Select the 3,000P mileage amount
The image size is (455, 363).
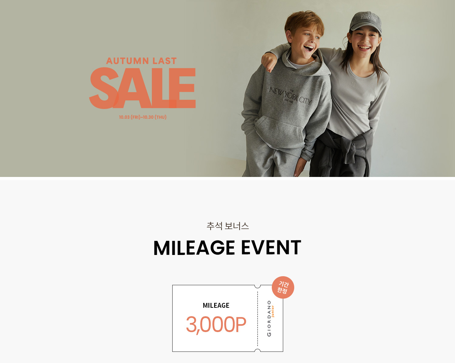216,324
